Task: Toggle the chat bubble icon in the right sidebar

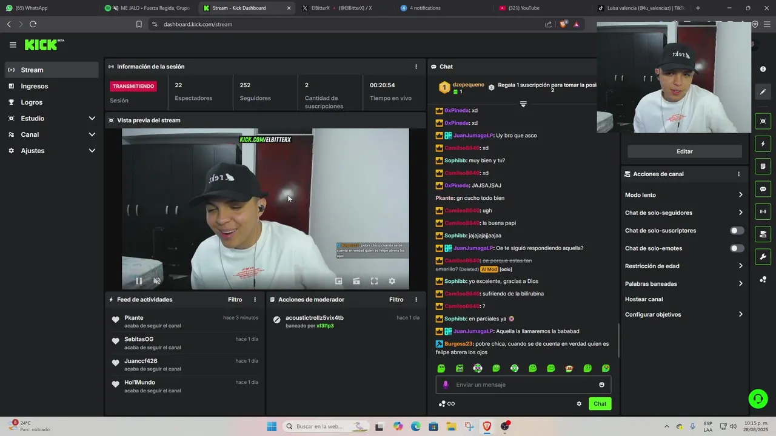Action: pyautogui.click(x=763, y=189)
